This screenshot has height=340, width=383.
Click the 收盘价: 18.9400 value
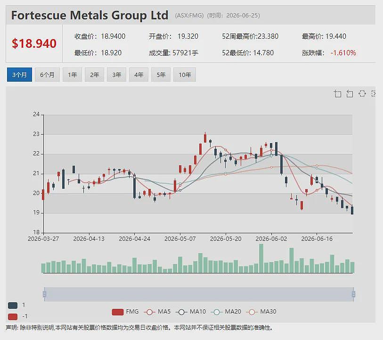pos(100,36)
